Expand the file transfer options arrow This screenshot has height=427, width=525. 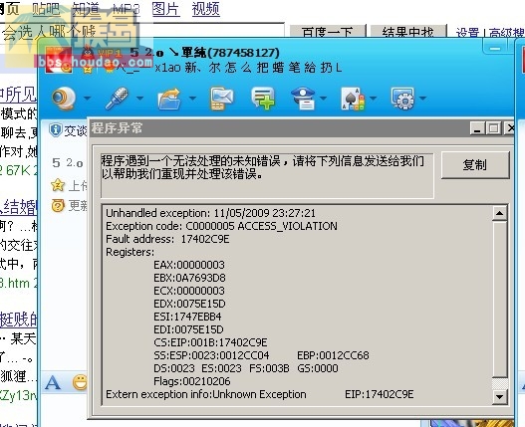tap(192, 99)
